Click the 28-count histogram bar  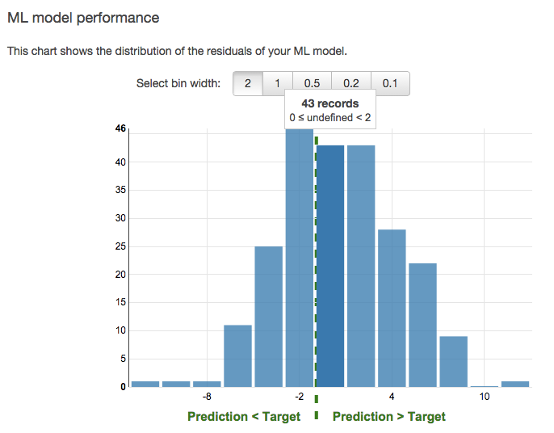pos(392,309)
